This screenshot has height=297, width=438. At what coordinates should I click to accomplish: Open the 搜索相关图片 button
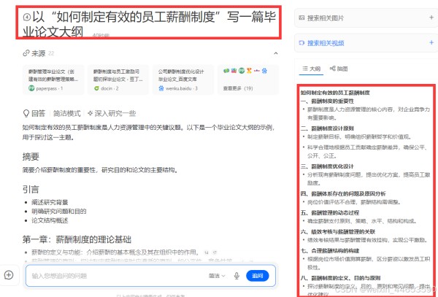click(366, 18)
